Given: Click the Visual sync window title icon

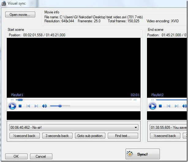Looking at the screenshot, I should click(x=4, y=3).
